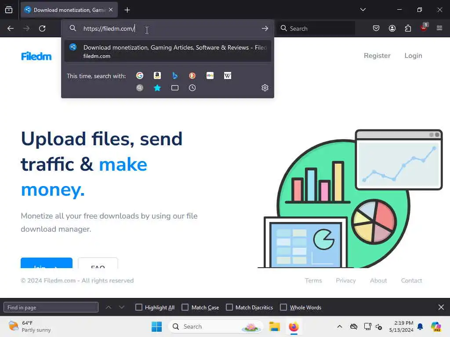The image size is (450, 337).
Task: Open Firefox account icon
Action: pyautogui.click(x=392, y=28)
